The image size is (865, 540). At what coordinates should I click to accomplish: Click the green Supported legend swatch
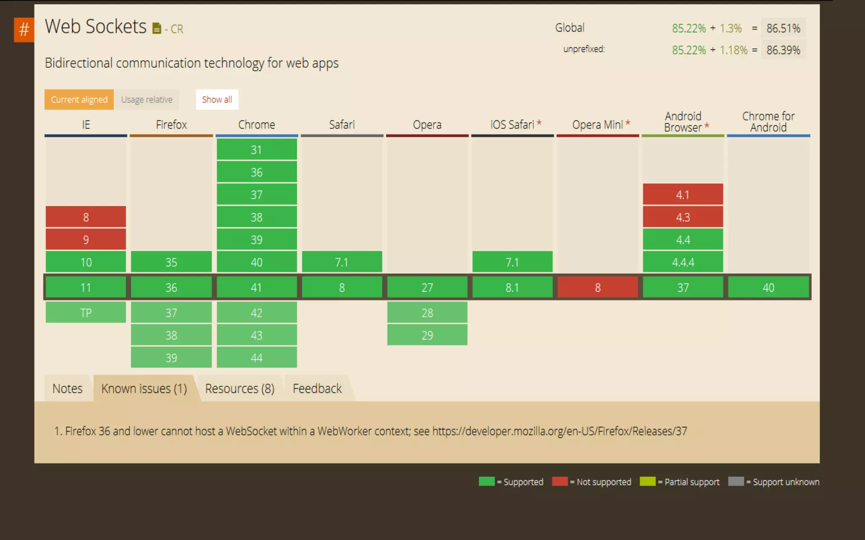pyautogui.click(x=487, y=481)
